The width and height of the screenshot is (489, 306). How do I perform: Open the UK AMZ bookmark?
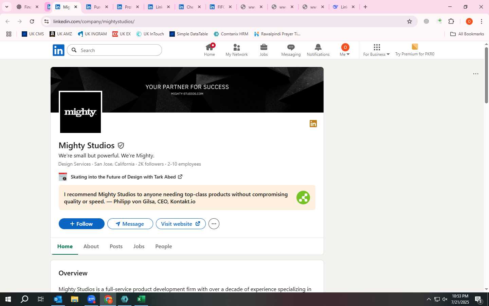61,34
